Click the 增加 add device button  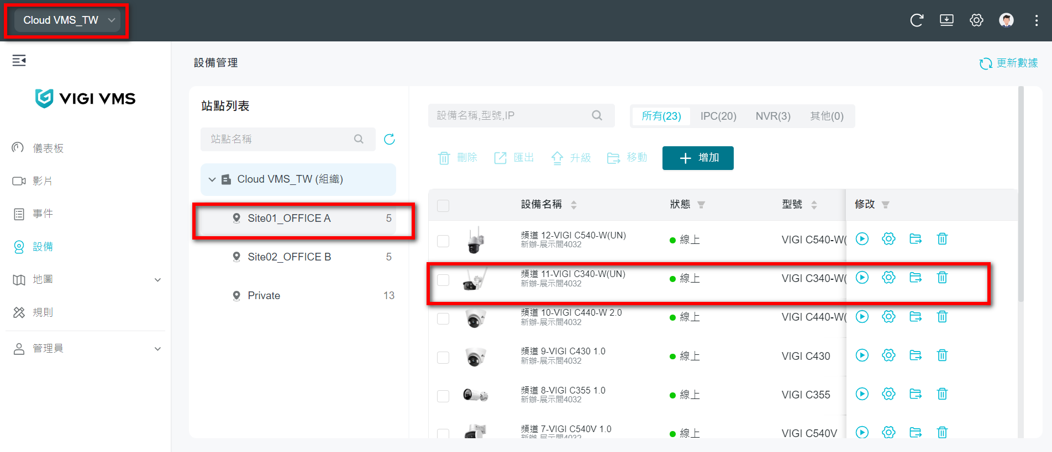coord(698,158)
